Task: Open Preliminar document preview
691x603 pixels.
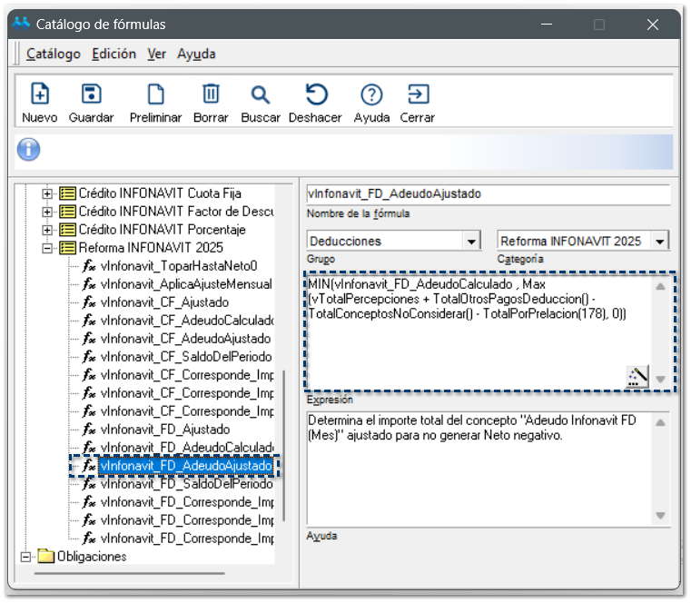Action: point(156,94)
